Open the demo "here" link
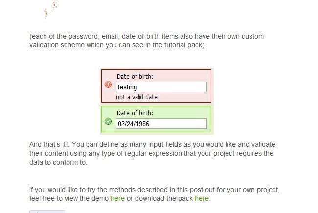318x213 pixels. [117, 198]
